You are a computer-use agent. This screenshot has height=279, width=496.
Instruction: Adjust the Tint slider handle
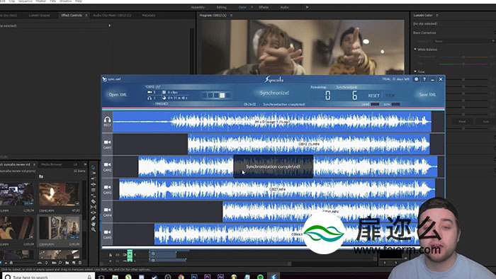(463, 64)
